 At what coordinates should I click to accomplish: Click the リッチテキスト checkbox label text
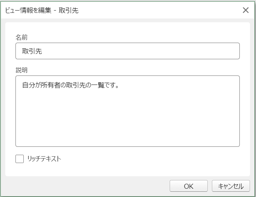tap(44, 159)
